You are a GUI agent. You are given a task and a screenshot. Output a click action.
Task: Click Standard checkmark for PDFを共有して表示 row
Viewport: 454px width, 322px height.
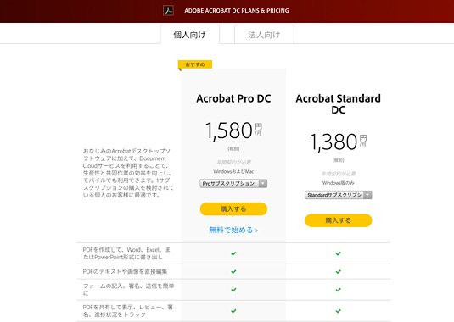click(x=339, y=311)
